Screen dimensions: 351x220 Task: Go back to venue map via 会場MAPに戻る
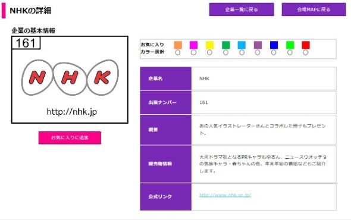point(314,10)
